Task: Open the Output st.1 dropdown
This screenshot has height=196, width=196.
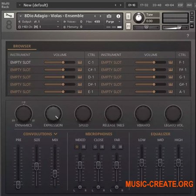Action: pyautogui.click(x=39, y=22)
